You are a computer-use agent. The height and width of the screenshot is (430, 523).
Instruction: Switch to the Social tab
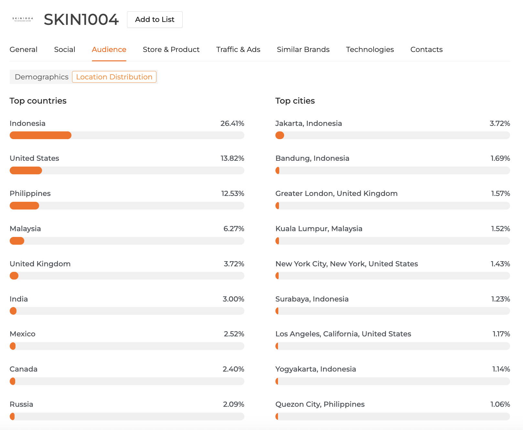pos(65,49)
